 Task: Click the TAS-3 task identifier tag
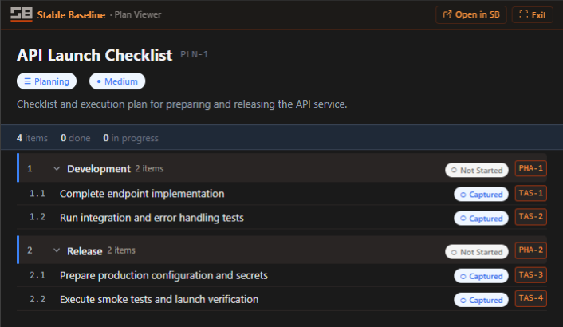(531, 275)
